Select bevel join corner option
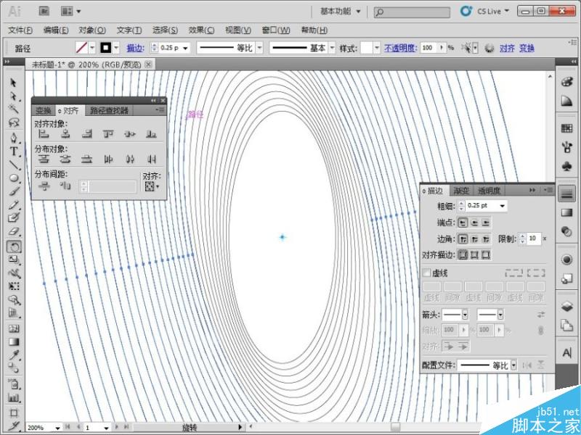 486,239
